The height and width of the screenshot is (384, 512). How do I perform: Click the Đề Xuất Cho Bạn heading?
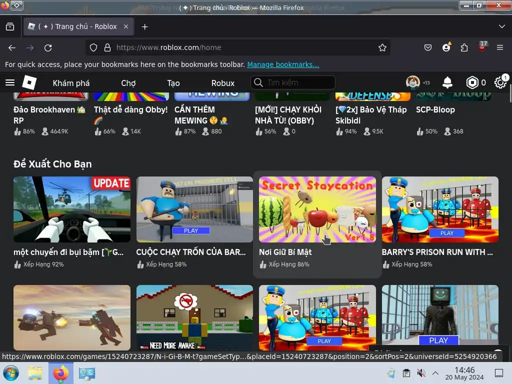point(52,164)
